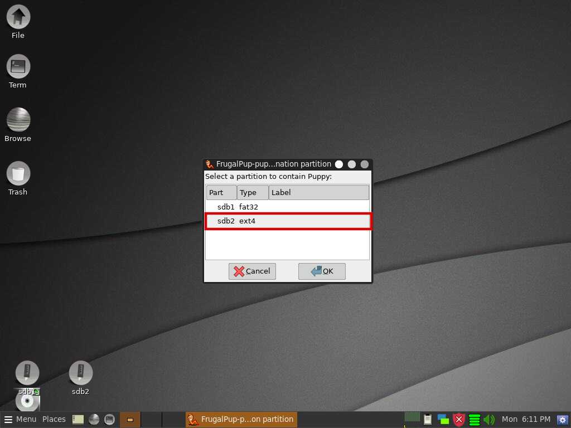Click the sdb1 drive desktop icon
This screenshot has height=428, width=571.
tap(27, 373)
